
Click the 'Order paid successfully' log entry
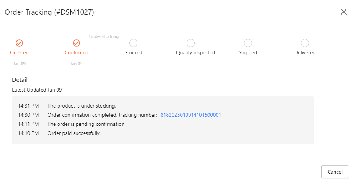tap(74, 133)
